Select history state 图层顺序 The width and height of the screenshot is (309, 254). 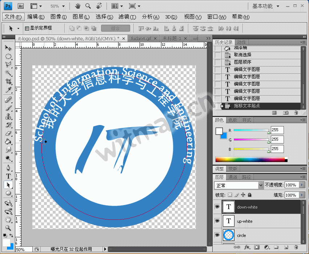click(257, 62)
